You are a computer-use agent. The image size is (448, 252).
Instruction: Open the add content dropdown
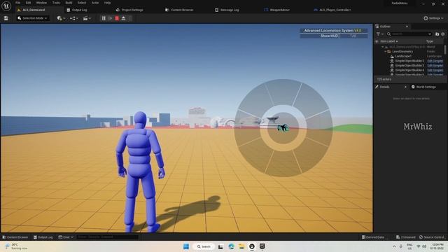(x=61, y=18)
